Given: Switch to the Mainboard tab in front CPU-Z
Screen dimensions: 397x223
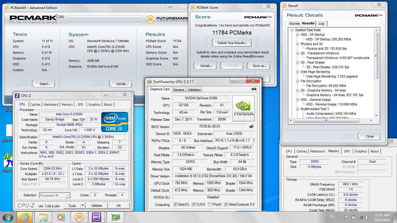Looking at the screenshot, I should pos(51,105).
